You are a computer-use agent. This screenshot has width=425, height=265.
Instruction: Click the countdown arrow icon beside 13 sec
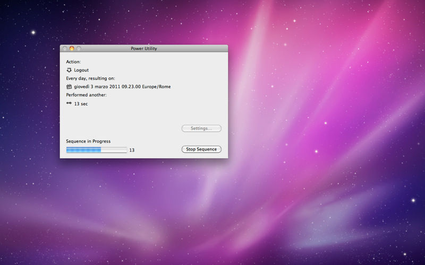click(69, 103)
